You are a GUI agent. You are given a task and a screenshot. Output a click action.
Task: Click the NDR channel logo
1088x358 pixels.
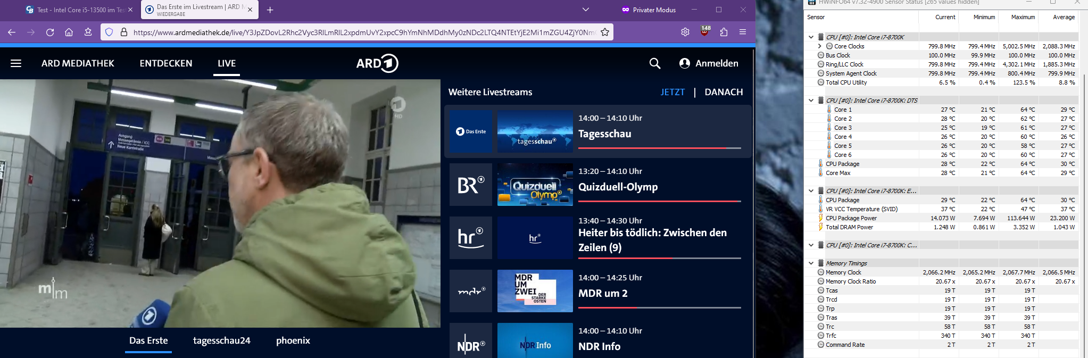[471, 340]
